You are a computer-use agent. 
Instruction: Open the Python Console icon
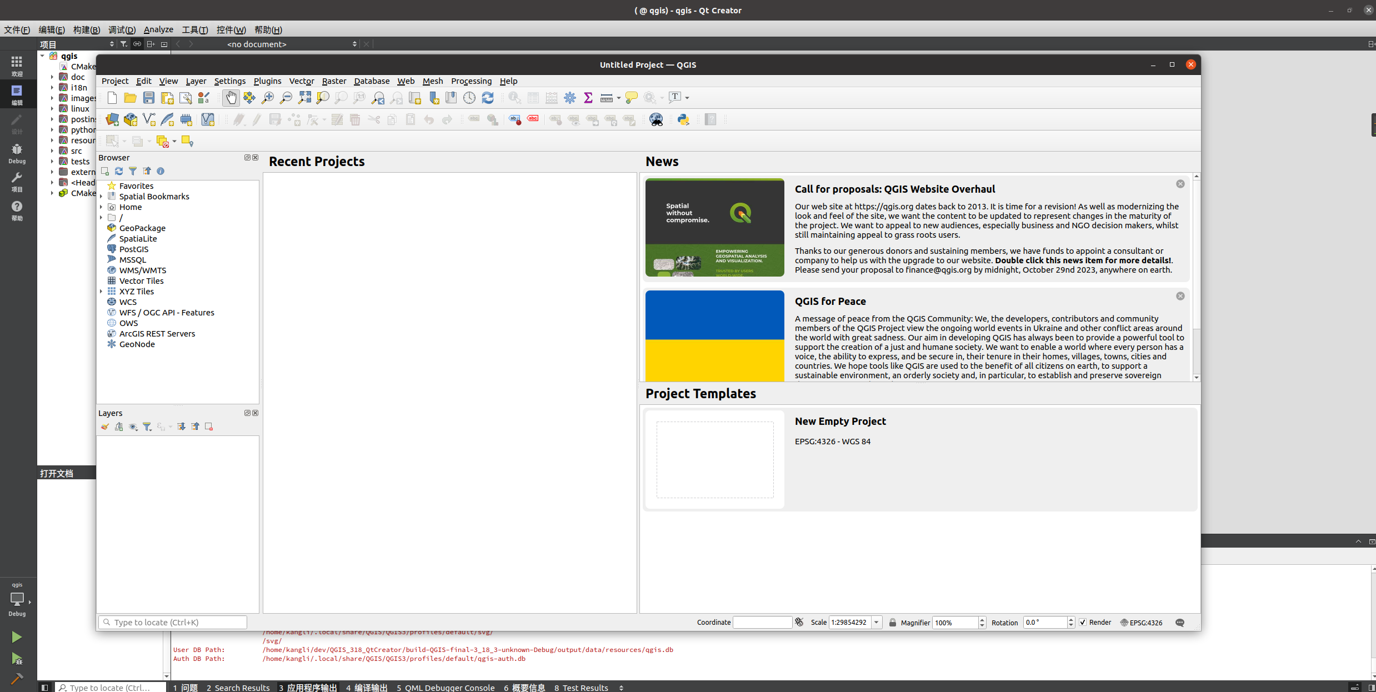pos(683,119)
